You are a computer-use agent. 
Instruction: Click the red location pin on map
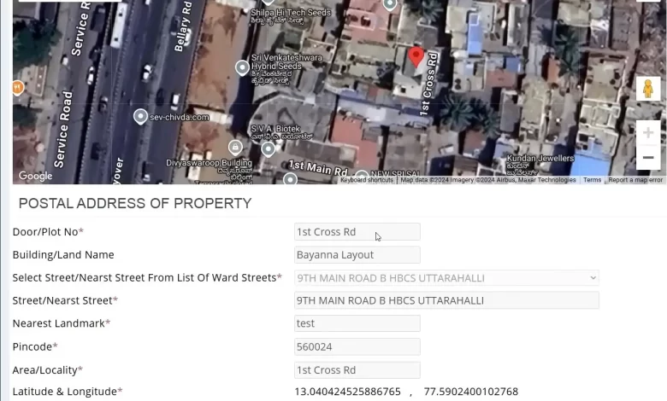click(416, 57)
